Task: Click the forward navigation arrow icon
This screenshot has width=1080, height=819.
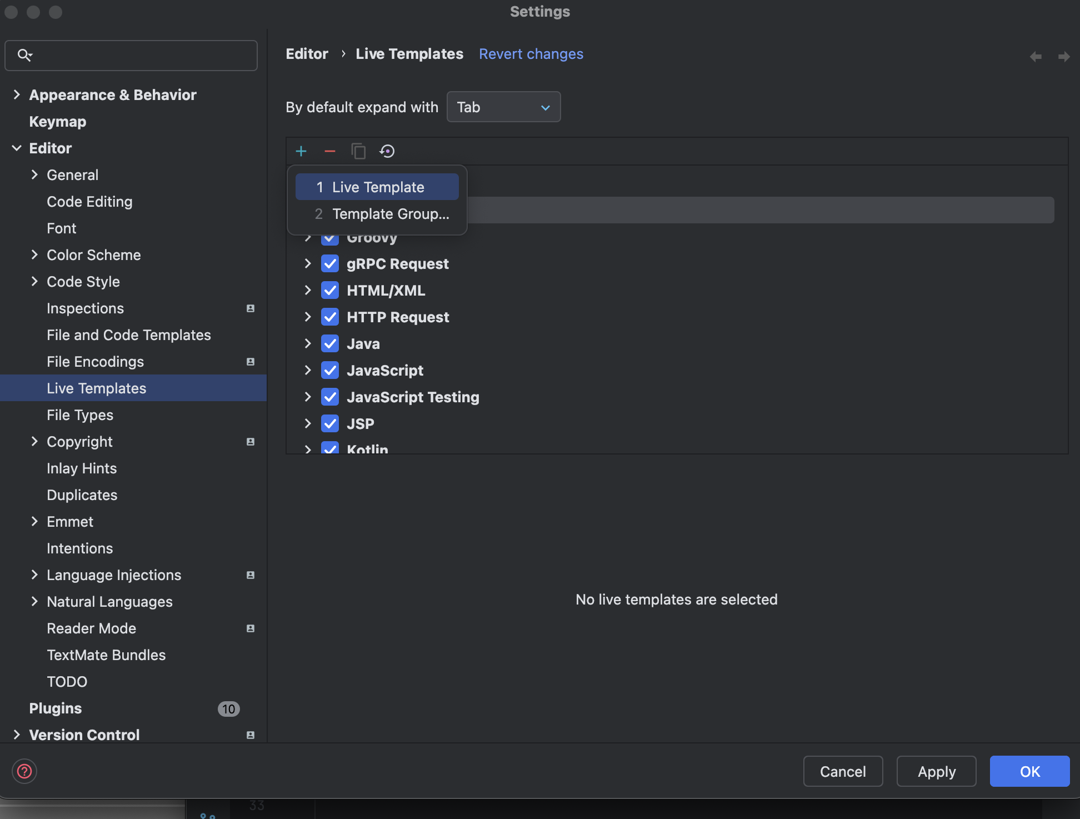Action: 1064,57
